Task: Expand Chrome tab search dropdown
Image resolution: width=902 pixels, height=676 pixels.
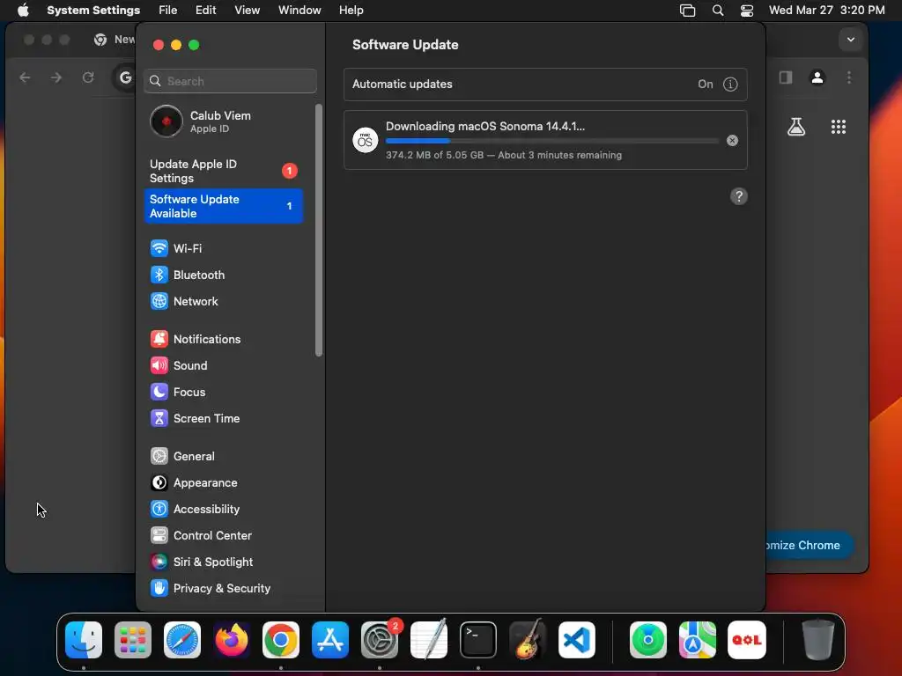Action: 850,40
